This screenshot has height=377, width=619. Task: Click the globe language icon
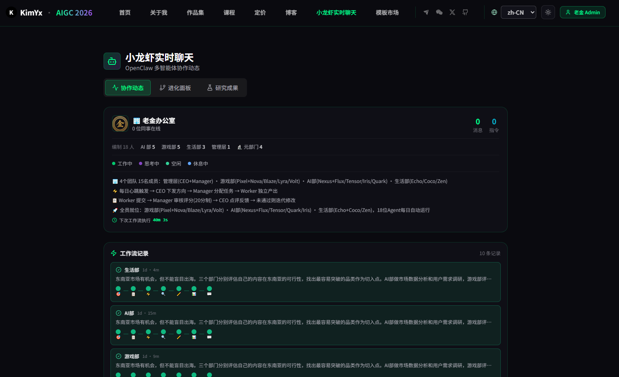pos(494,13)
